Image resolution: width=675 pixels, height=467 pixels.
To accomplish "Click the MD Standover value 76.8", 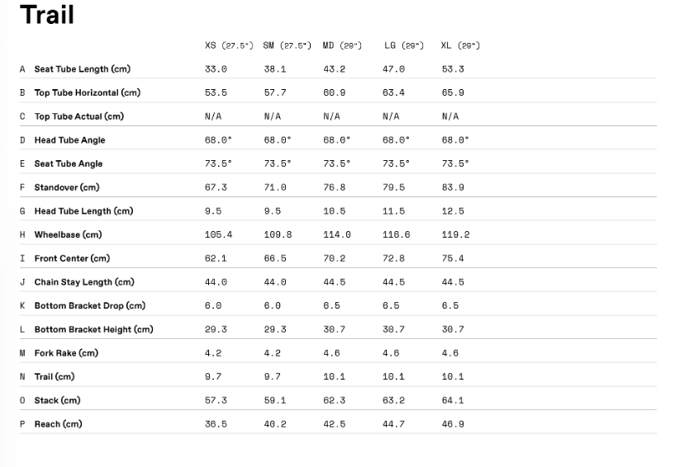I will (334, 187).
